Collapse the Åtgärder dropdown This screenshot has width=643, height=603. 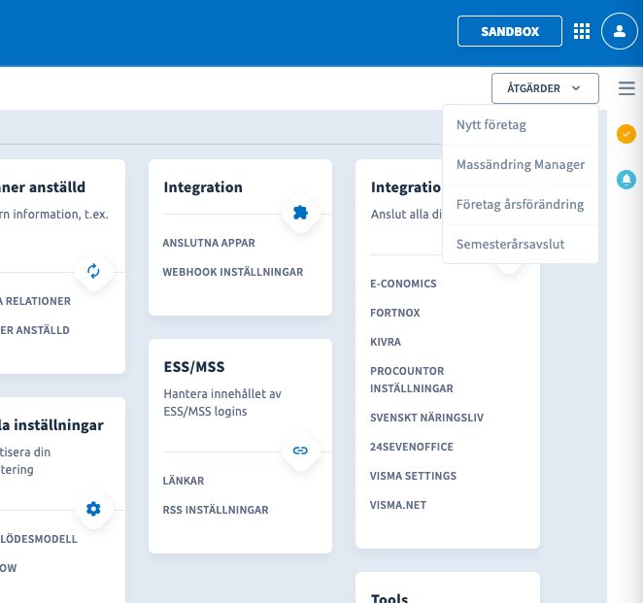click(x=545, y=88)
